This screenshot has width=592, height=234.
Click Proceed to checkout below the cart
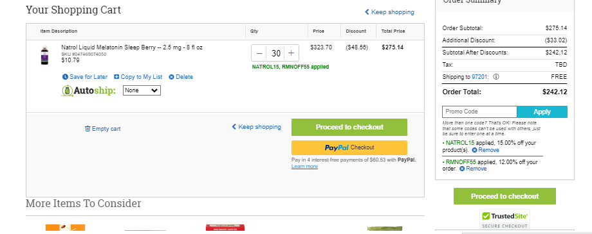[349, 127]
